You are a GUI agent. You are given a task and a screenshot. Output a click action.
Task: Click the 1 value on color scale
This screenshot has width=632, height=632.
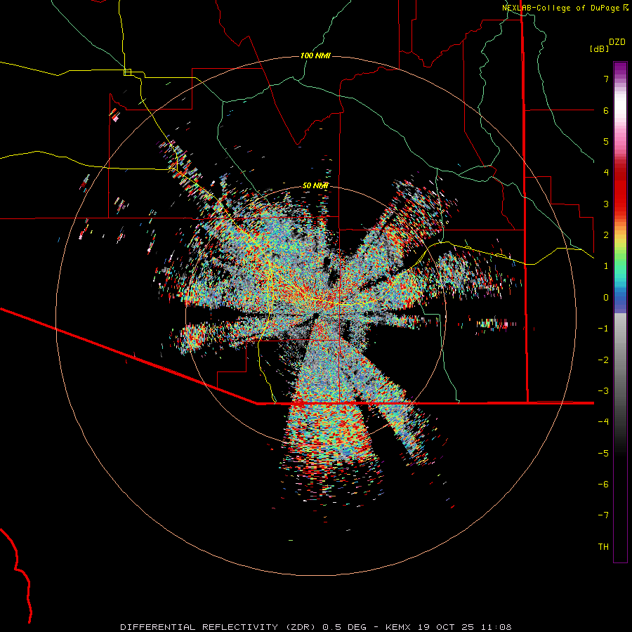[x=606, y=266]
